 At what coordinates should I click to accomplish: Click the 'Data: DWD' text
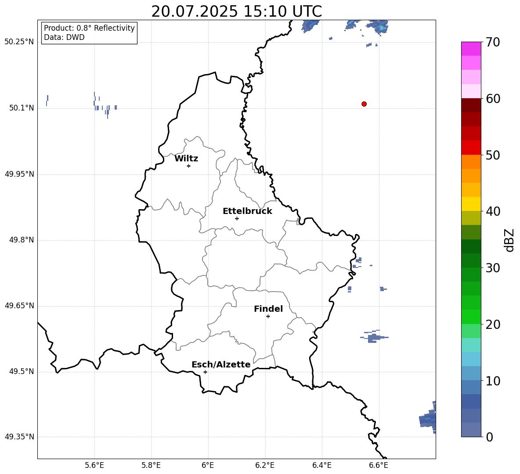point(64,37)
